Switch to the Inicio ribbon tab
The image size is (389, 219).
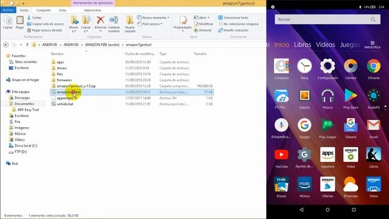point(24,10)
